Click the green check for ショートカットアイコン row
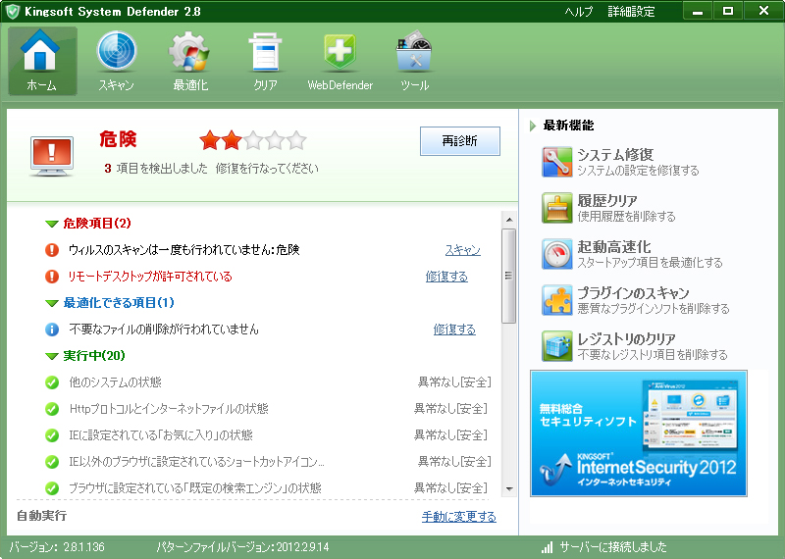The image size is (785, 559). [x=52, y=462]
